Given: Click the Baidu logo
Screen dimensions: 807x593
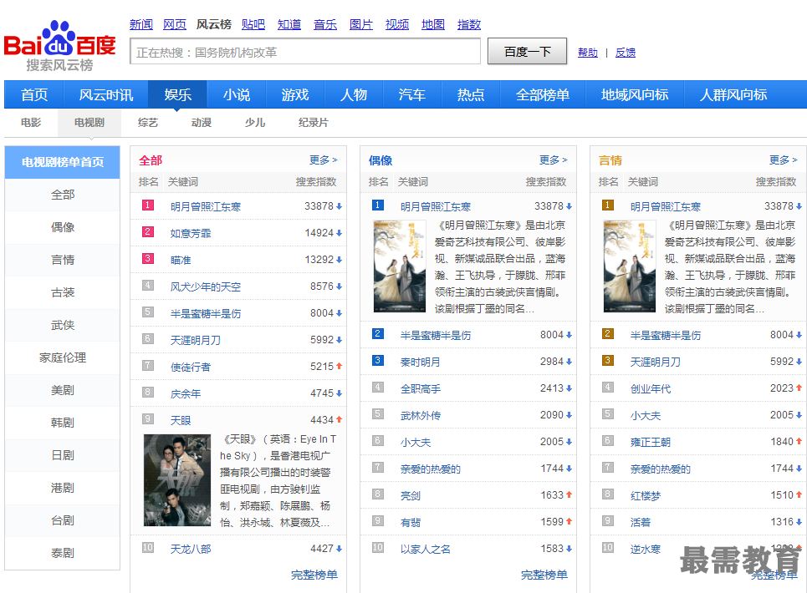Looking at the screenshot, I should 59,46.
